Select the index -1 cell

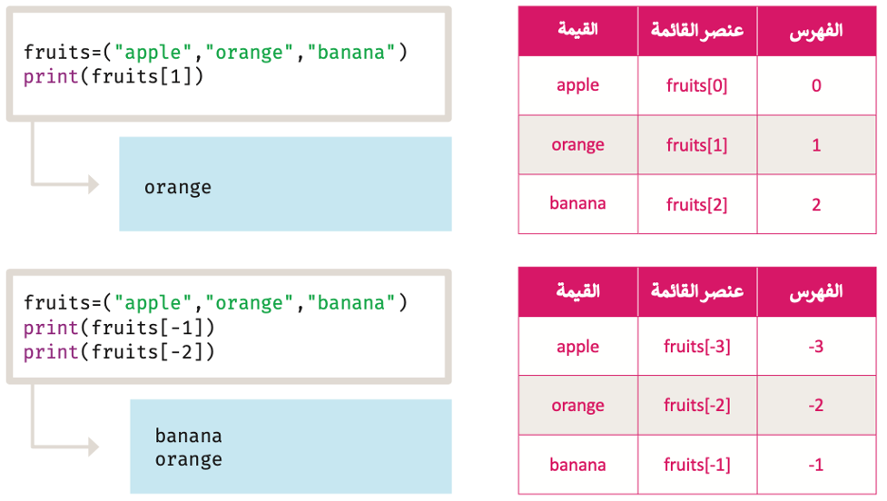click(816, 465)
